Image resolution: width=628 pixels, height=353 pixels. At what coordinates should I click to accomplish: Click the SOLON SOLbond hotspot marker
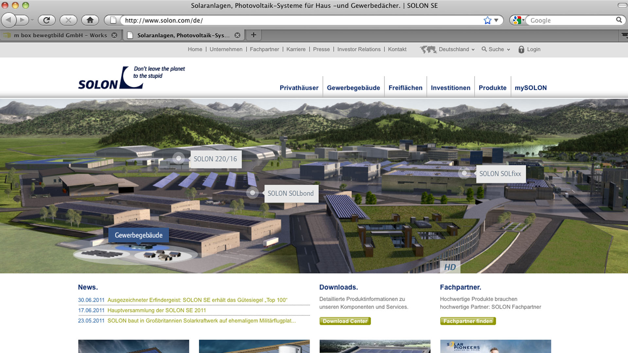tap(252, 193)
